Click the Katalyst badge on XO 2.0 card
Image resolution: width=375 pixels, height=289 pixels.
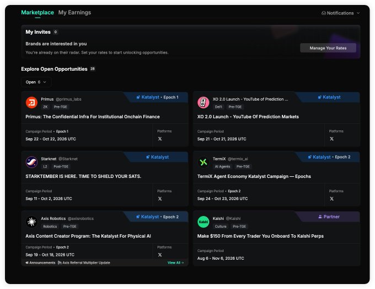(329, 97)
